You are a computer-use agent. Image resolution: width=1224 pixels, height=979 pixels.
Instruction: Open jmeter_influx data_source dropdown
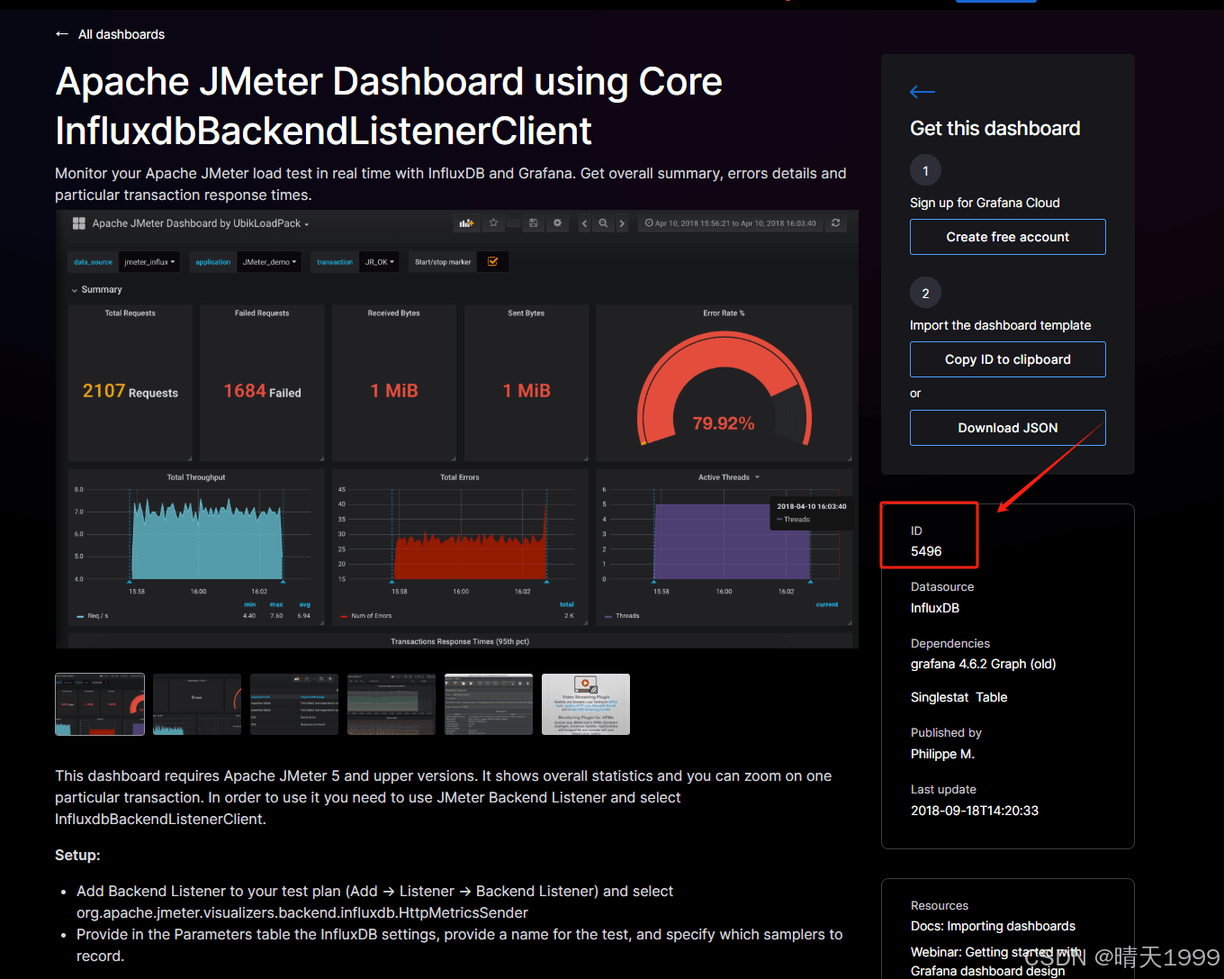[x=150, y=262]
